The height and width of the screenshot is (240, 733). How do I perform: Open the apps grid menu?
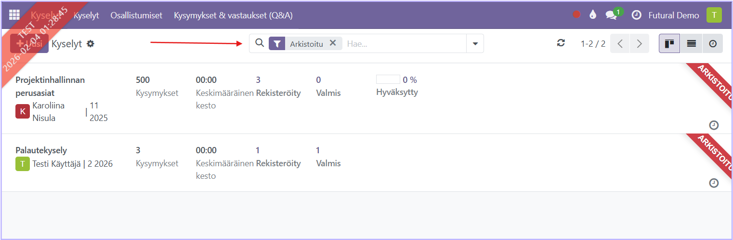pyautogui.click(x=14, y=15)
